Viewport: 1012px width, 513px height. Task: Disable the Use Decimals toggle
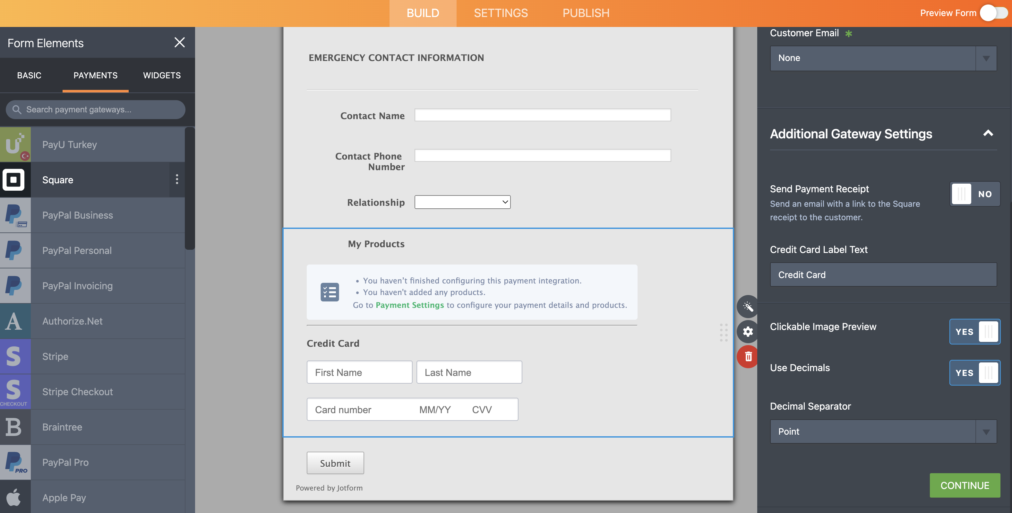pos(974,373)
